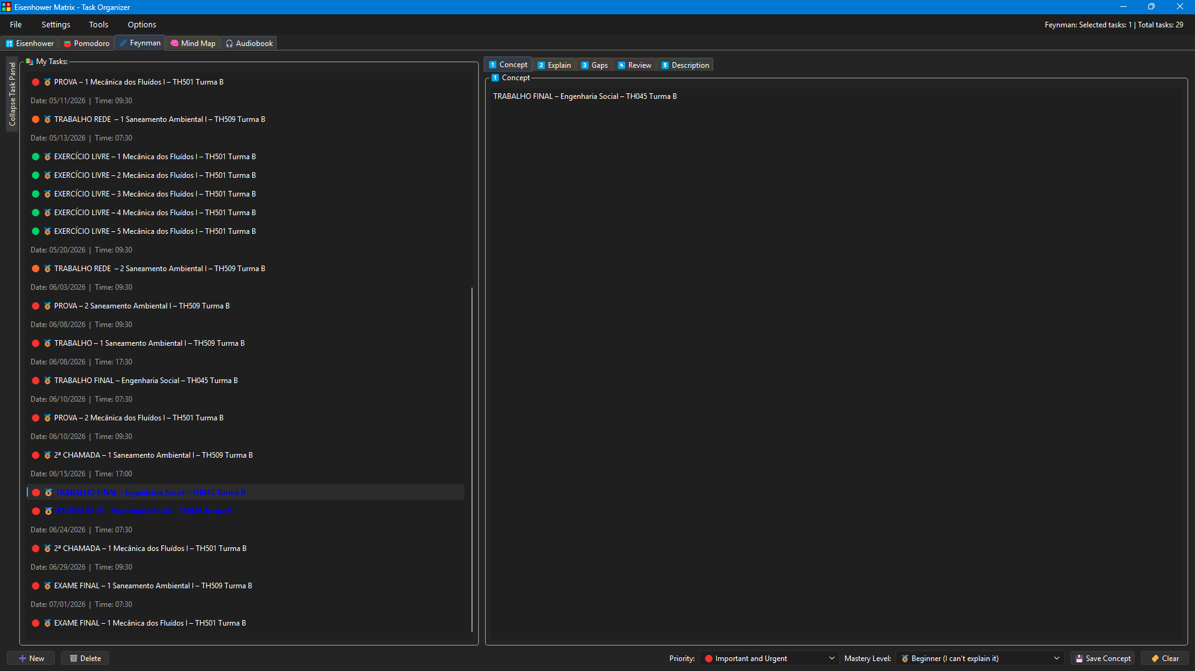Screen dimensions: 1195x671
Task: Select EXERCÍCIO LIVRE – 4 Mecânica dos Fluídos task
Action: pyautogui.click(x=245, y=213)
